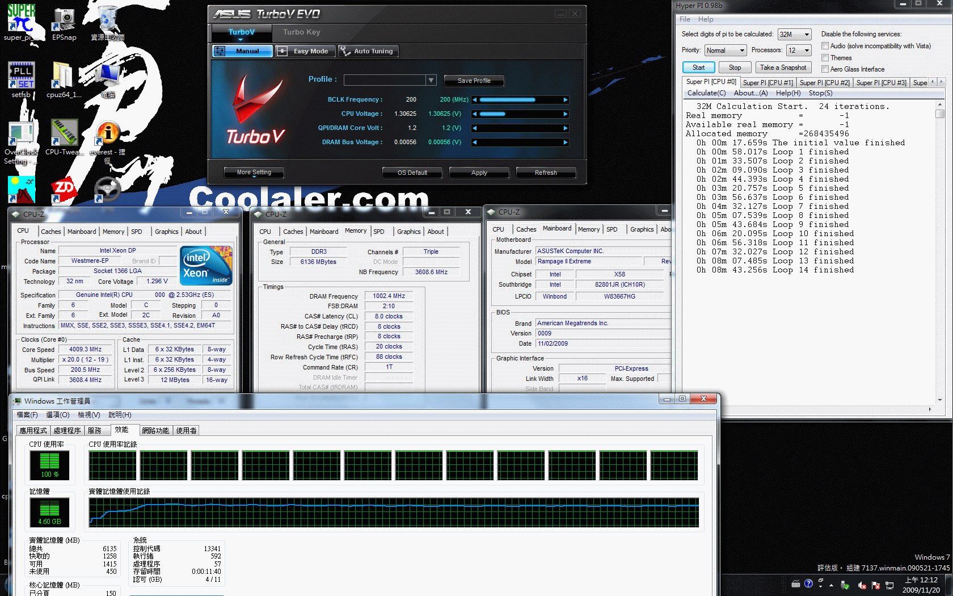Click the Hyper PI Start button

[x=698, y=68]
